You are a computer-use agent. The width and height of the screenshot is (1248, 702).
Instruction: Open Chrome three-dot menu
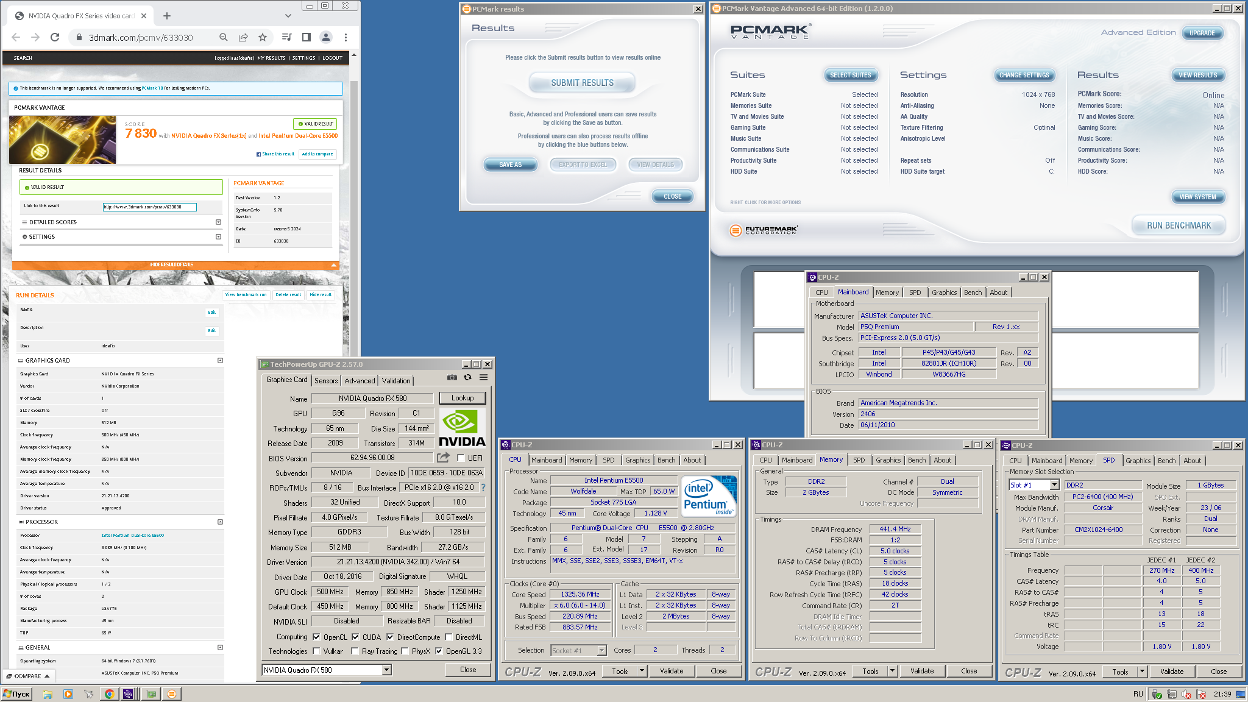click(346, 37)
